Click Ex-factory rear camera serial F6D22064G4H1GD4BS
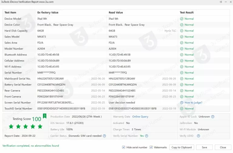The width and height of the screenshot is (233, 153). click(x=51, y=91)
